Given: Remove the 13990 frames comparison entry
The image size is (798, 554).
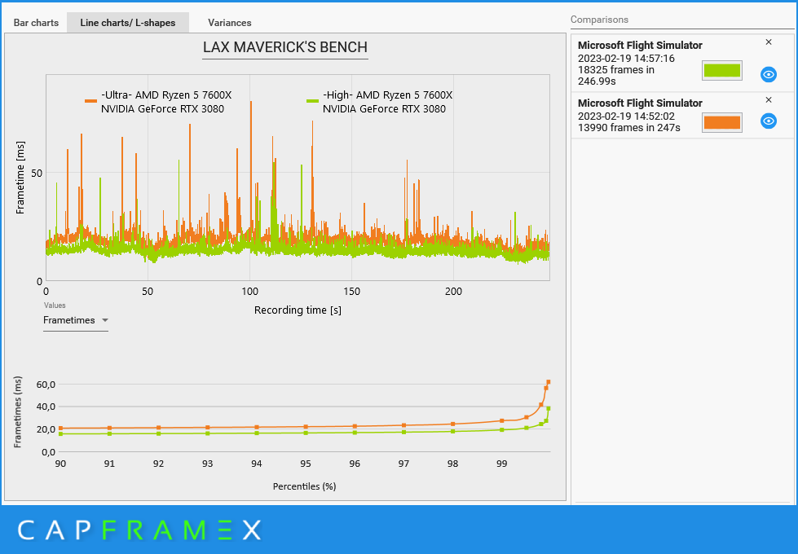Looking at the screenshot, I should (769, 99).
